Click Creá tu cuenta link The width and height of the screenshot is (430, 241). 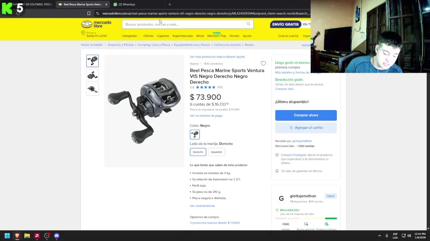(288, 36)
